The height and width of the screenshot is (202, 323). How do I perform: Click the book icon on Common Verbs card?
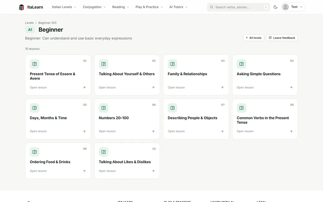[x=241, y=108]
